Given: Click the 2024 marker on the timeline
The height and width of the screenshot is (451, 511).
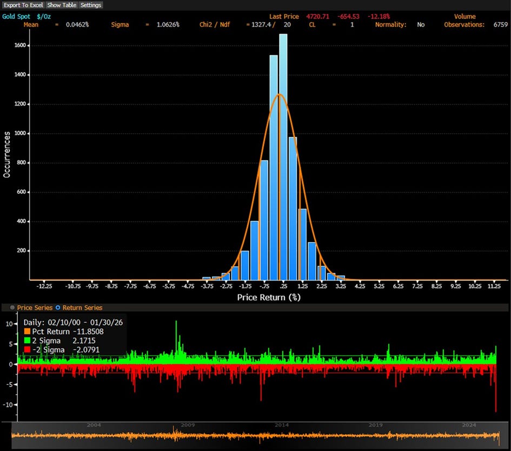Looking at the screenshot, I should click(469, 425).
